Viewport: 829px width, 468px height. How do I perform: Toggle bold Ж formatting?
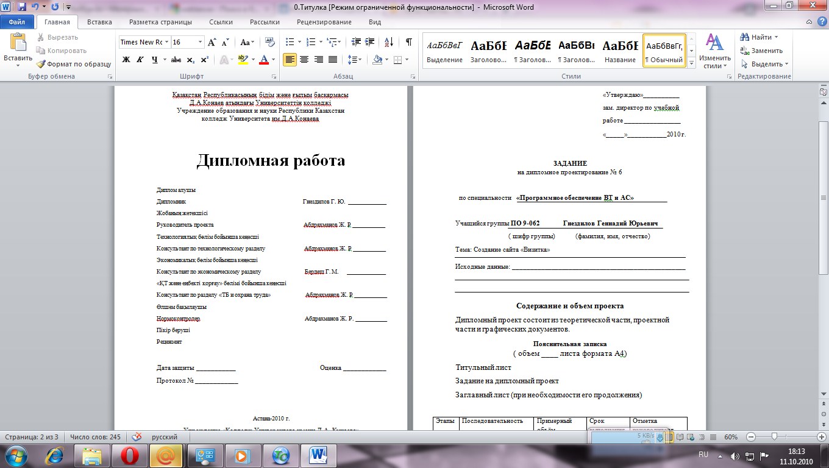pyautogui.click(x=126, y=60)
